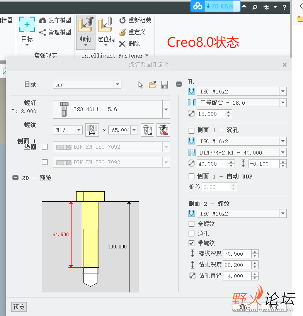
Task: Open the ISO 4014 - 5.6 screw dropdown
Action: 166,109
